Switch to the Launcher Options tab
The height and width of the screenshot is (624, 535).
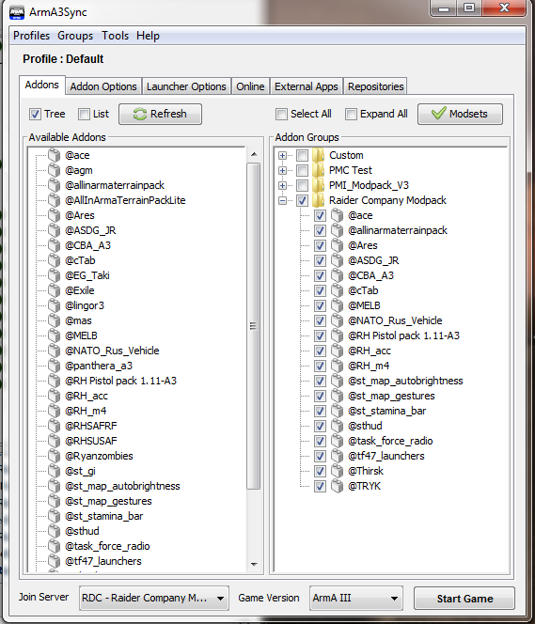(186, 86)
